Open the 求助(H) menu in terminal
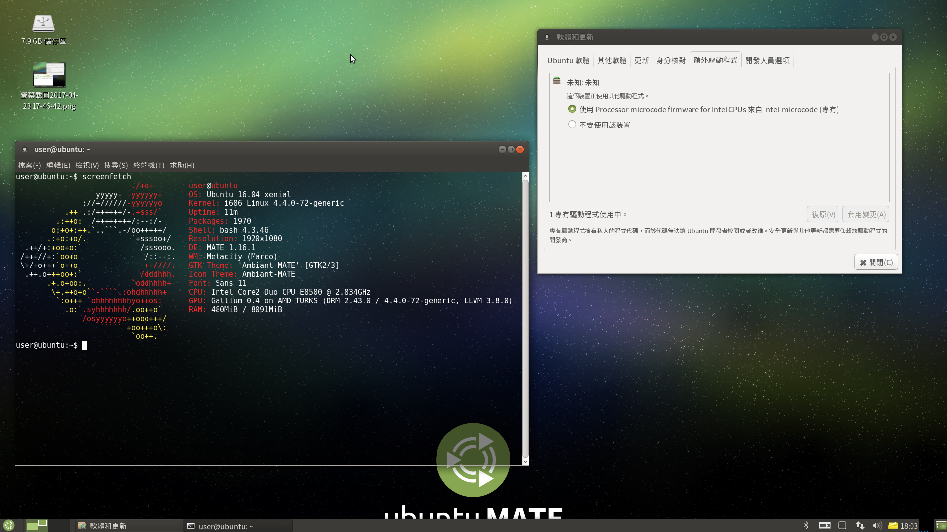This screenshot has width=947, height=532. point(182,166)
